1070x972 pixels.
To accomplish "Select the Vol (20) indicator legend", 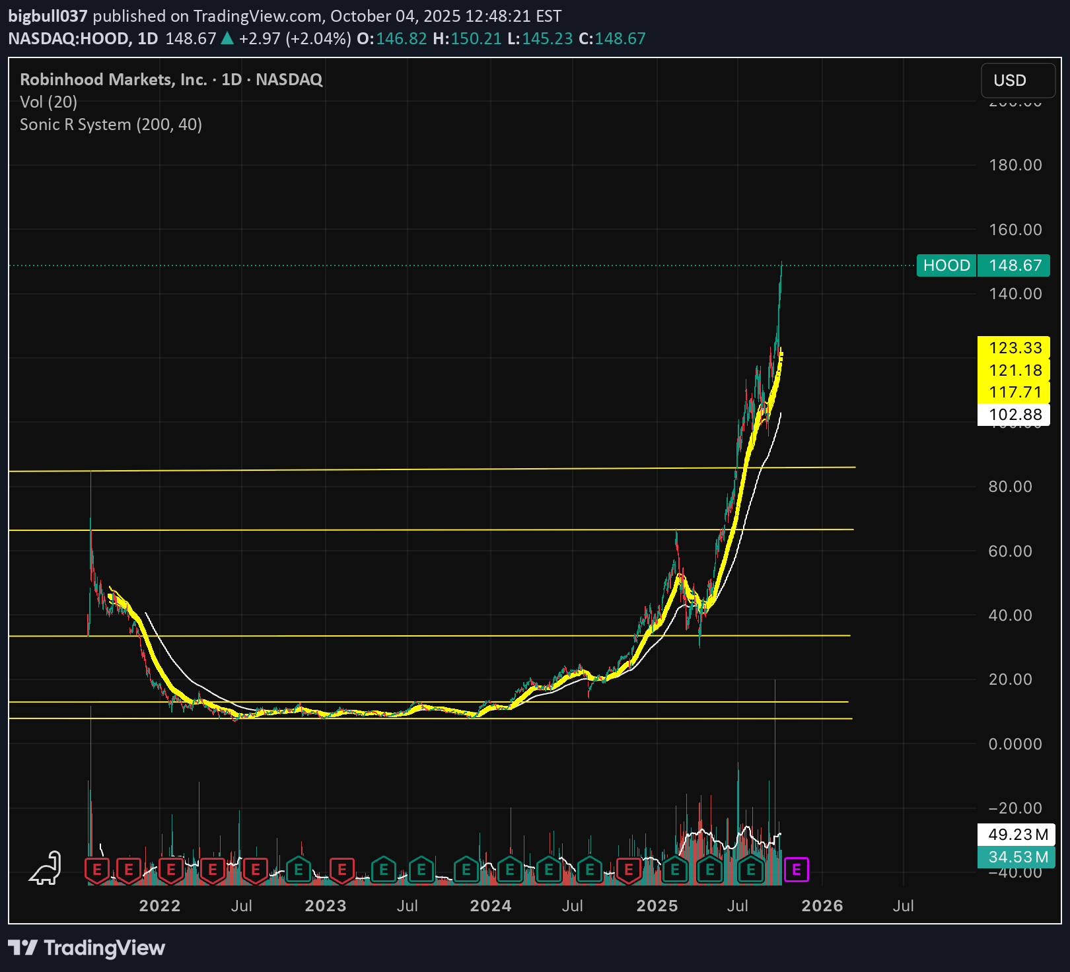I will 49,102.
